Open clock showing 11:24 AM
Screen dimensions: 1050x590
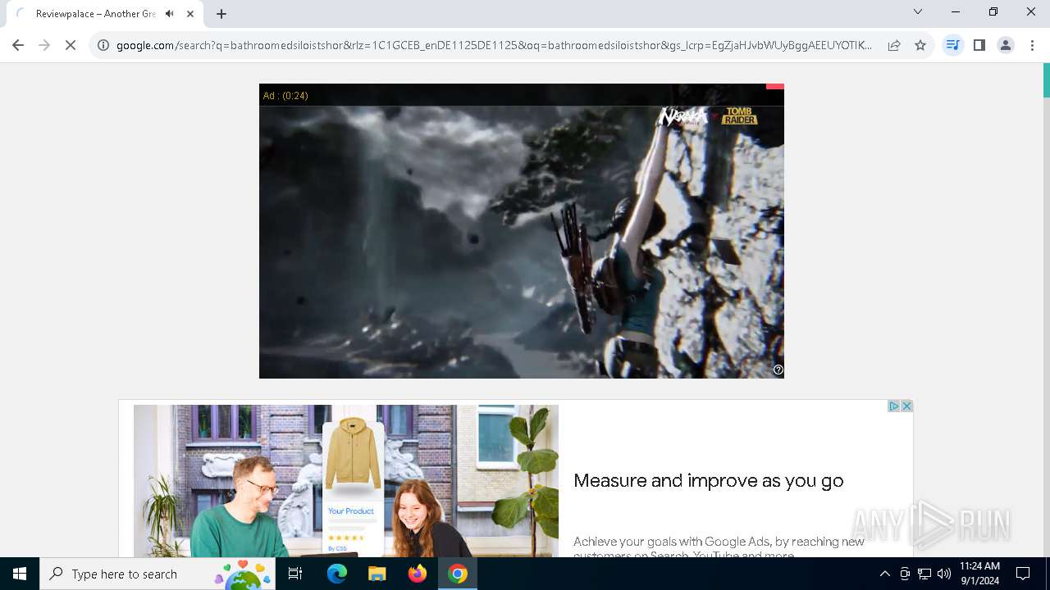click(x=979, y=574)
